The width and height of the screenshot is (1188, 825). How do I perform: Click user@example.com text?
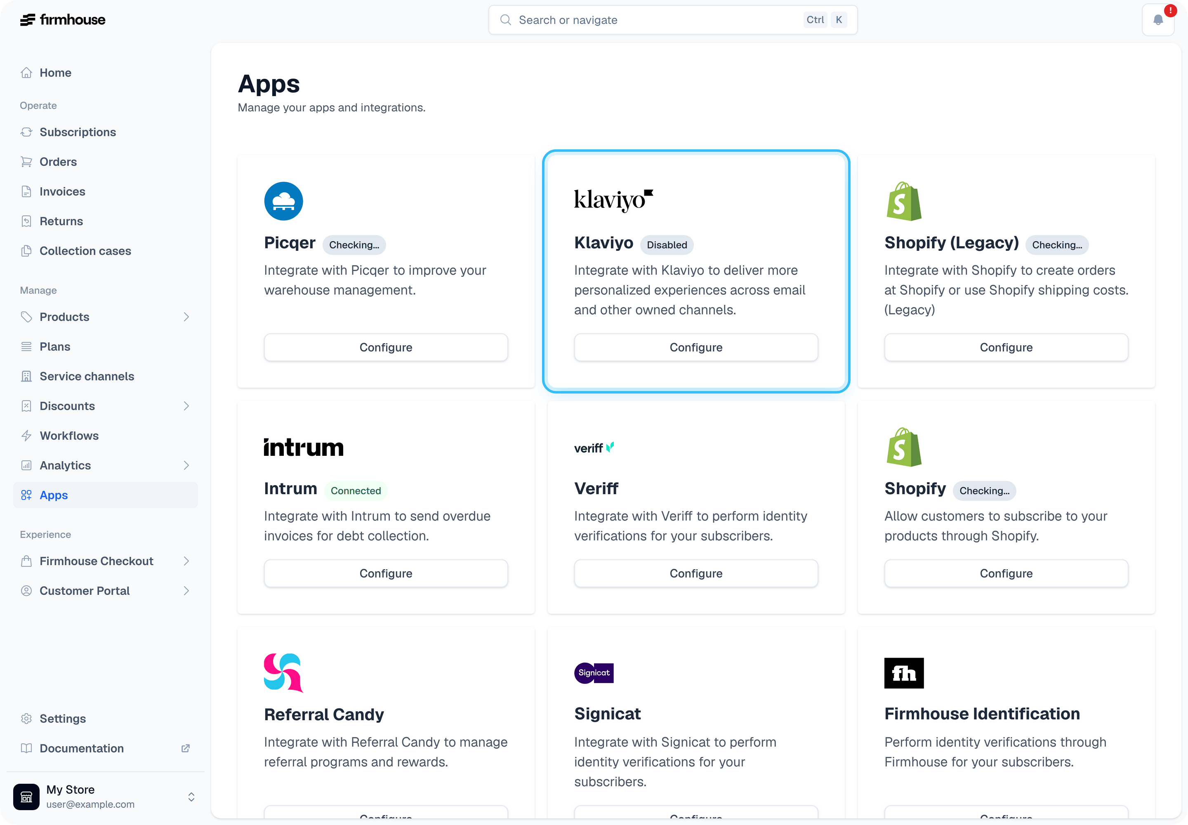90,805
